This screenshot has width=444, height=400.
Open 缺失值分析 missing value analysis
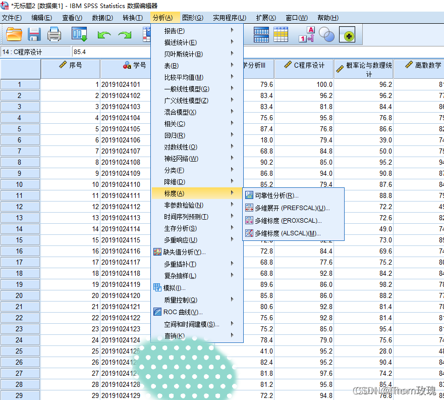[197, 252]
